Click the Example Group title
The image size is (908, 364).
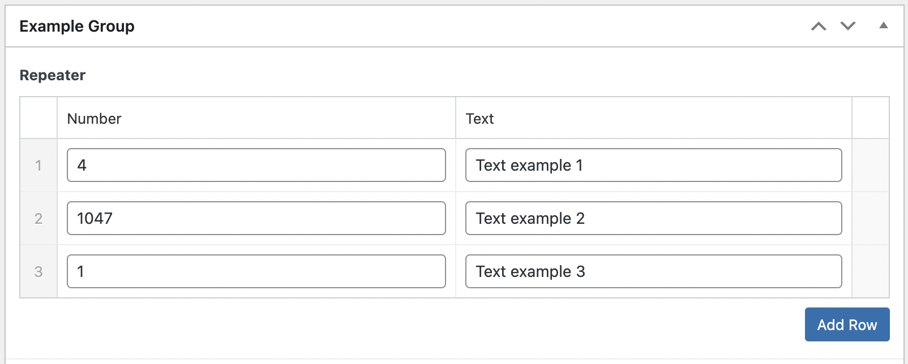pyautogui.click(x=77, y=27)
